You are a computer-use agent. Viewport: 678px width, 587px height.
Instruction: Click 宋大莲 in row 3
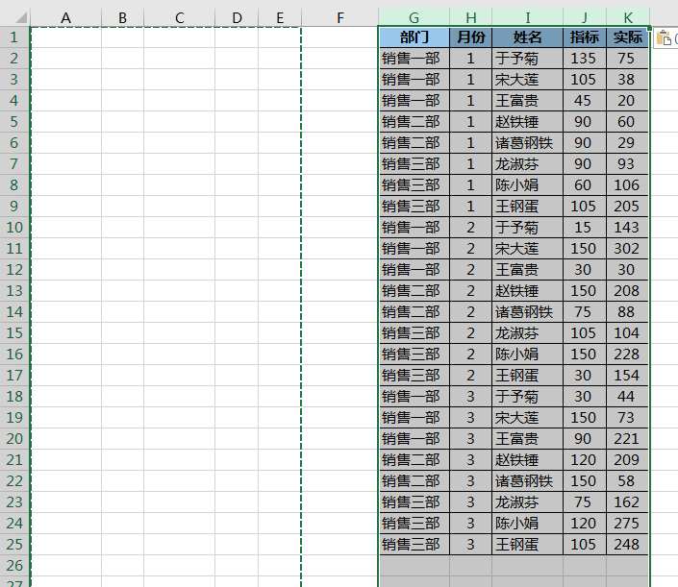point(528,80)
